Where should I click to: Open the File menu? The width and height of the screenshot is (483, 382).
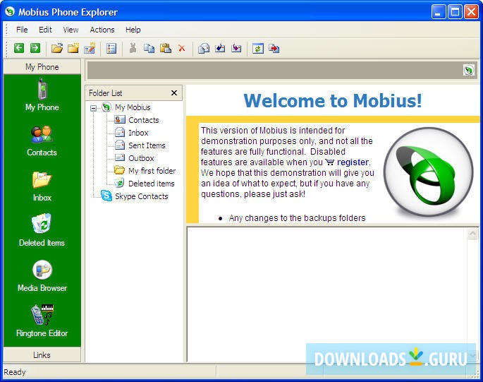[x=22, y=30]
